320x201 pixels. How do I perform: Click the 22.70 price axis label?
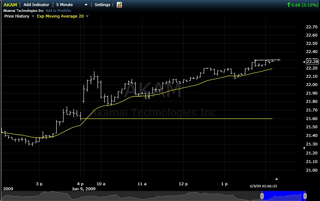312,27
